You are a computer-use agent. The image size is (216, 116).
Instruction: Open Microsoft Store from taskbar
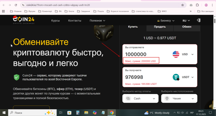point(69,113)
